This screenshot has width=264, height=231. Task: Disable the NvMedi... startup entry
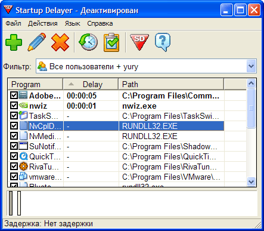point(14,136)
